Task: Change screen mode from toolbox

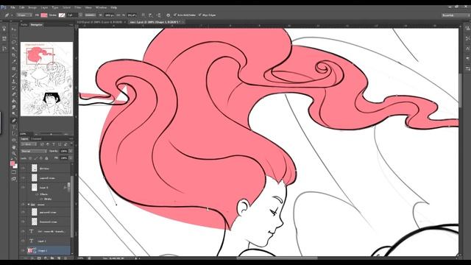Action: pos(14,179)
